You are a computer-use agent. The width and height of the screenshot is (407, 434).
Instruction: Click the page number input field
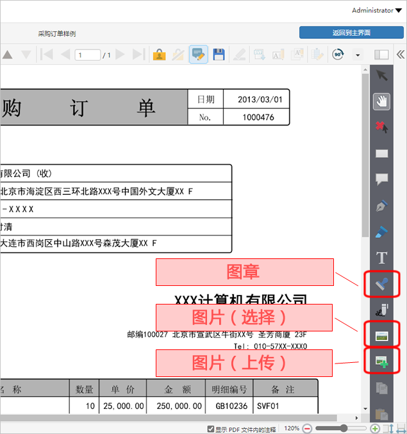[88, 55]
